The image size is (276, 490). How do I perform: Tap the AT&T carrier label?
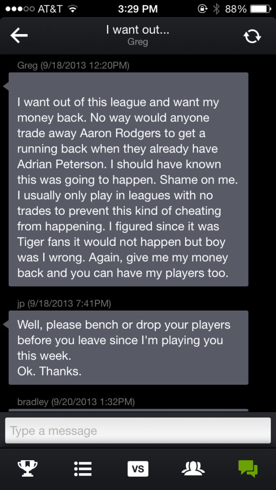pyautogui.click(x=50, y=9)
